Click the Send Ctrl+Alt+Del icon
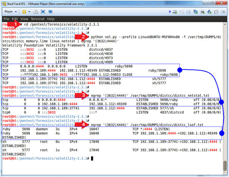Viewport: 229px width, 177px height. [36, 12]
